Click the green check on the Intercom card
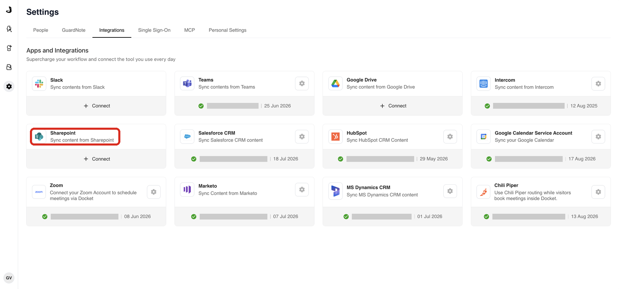 coord(487,106)
